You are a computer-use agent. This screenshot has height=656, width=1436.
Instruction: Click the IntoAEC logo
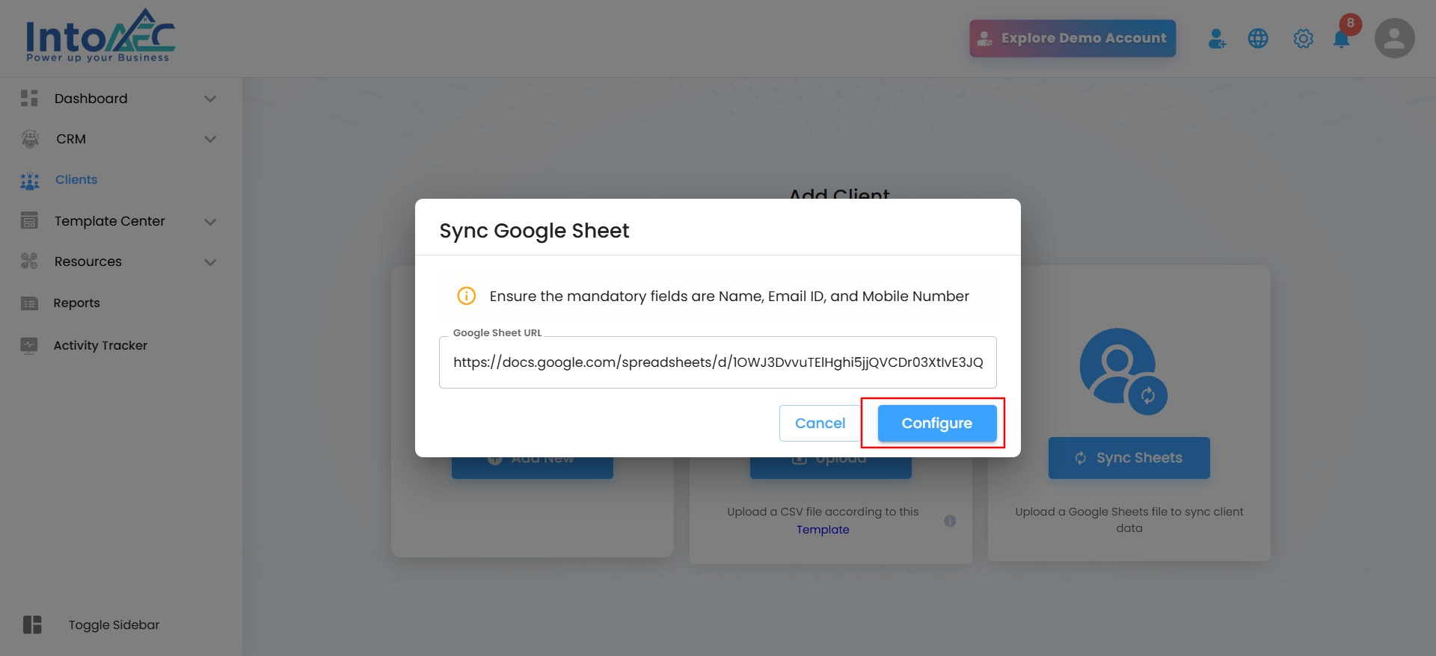pos(100,36)
